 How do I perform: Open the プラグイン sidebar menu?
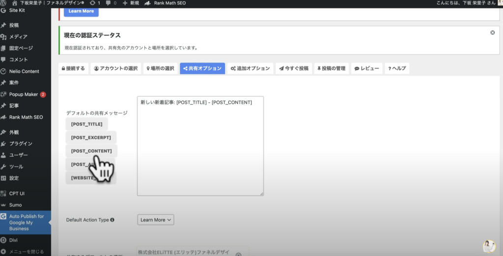(x=21, y=143)
